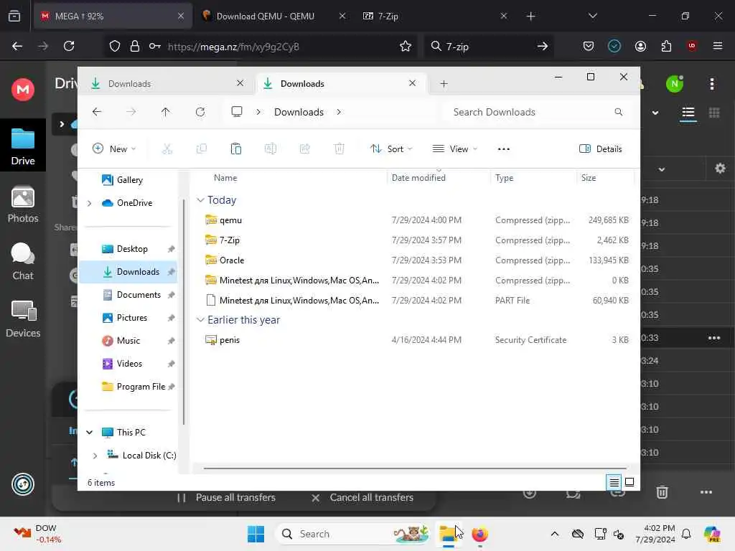Viewport: 735px width, 551px height.
Task: Collapse This PC tree node
Action: tap(90, 433)
